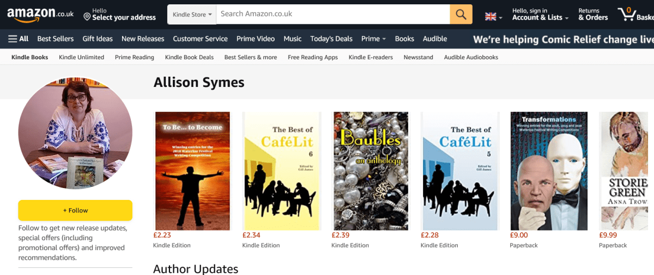
Task: Go to Kindle Unlimited tab
Action: click(81, 57)
